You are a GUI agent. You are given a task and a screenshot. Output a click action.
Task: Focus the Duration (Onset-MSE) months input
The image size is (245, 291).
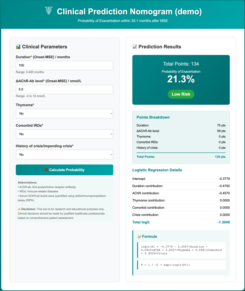tap(64, 65)
